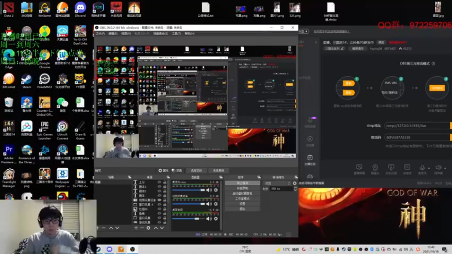Move selected source down in OBS Sources
452x254 pixels.
(162, 228)
